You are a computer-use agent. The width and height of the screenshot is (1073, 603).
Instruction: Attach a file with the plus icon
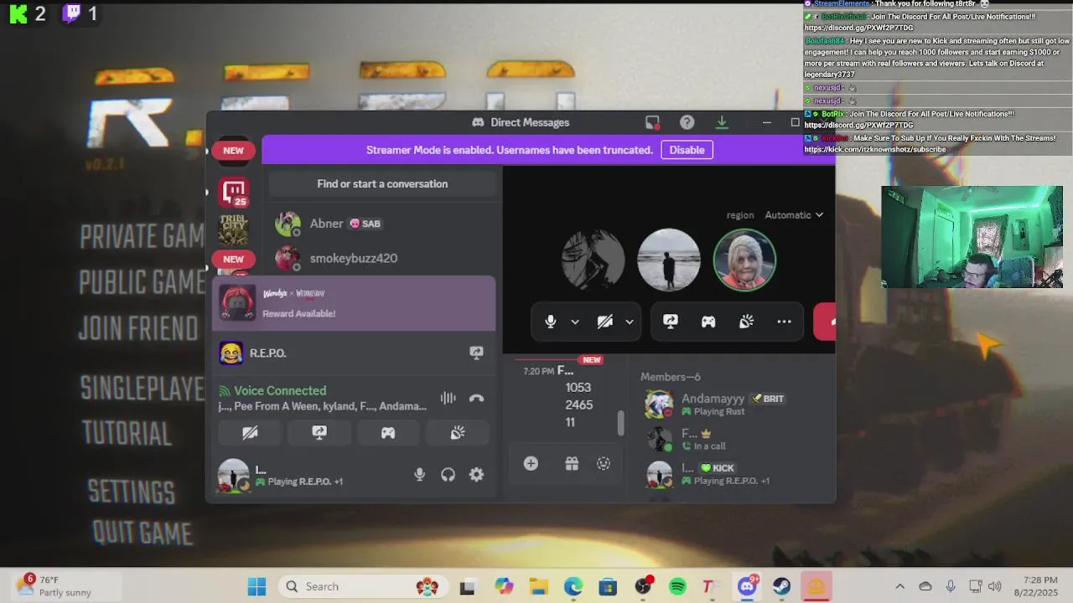pos(531,463)
